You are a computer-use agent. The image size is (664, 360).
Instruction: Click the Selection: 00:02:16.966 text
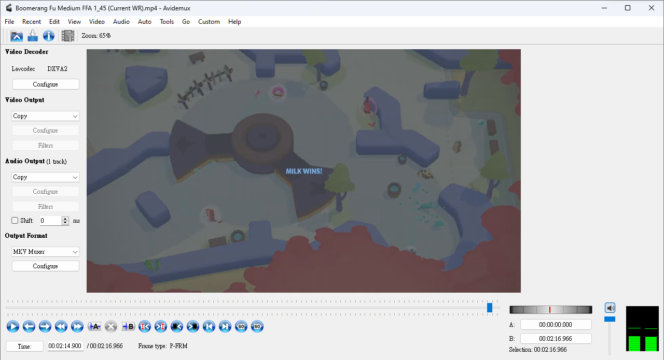538,350
